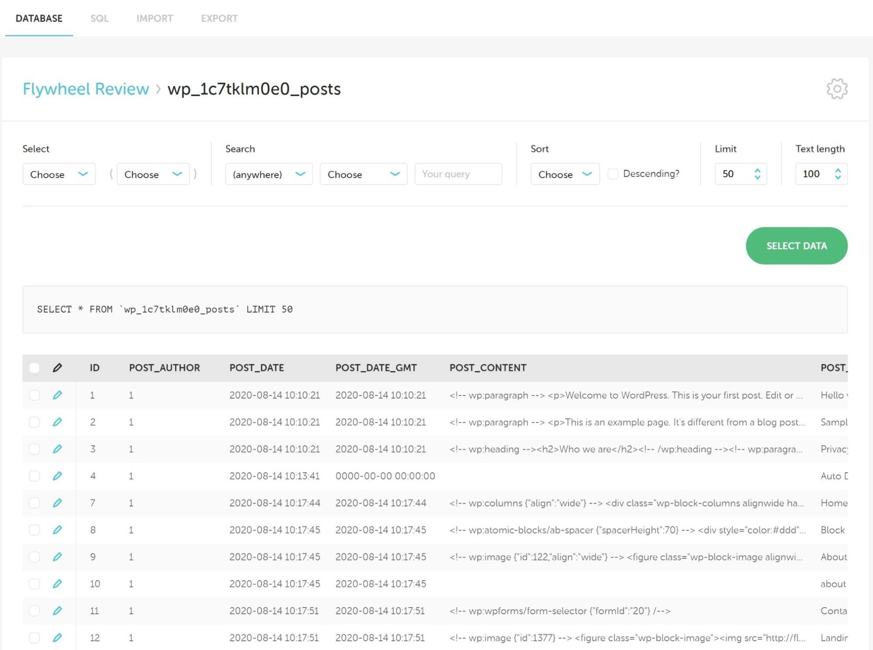Open the Sort column Choose dropdown
873x650 pixels.
pos(565,174)
